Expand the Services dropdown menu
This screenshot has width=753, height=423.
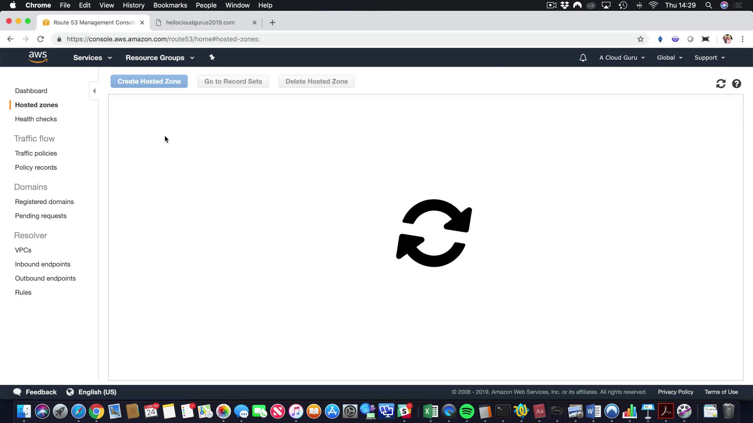pyautogui.click(x=92, y=58)
